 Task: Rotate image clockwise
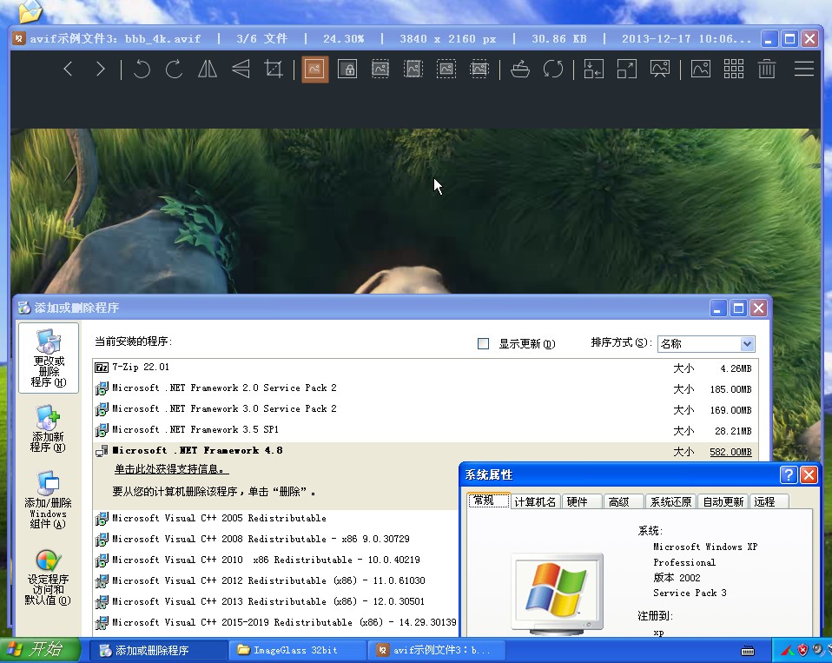174,69
